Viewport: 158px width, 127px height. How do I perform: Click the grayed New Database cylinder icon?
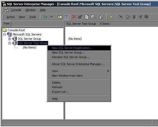[134, 17]
